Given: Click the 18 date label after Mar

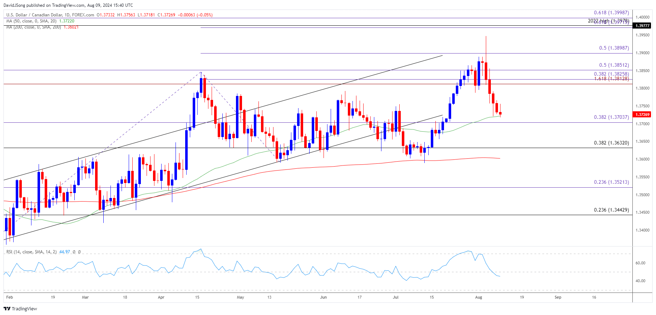Looking at the screenshot, I should tap(125, 297).
